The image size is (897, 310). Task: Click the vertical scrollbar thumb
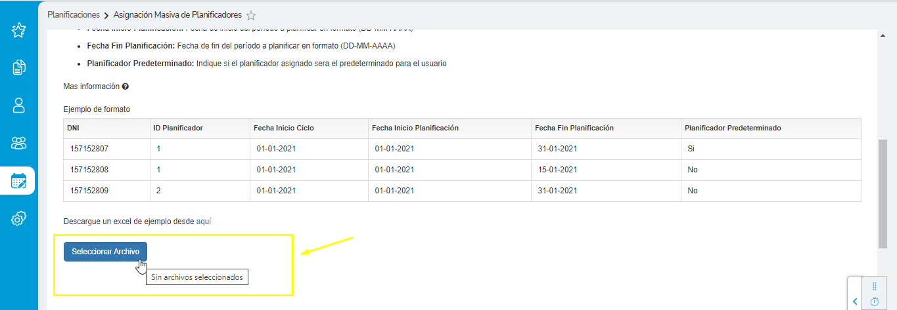point(882,193)
